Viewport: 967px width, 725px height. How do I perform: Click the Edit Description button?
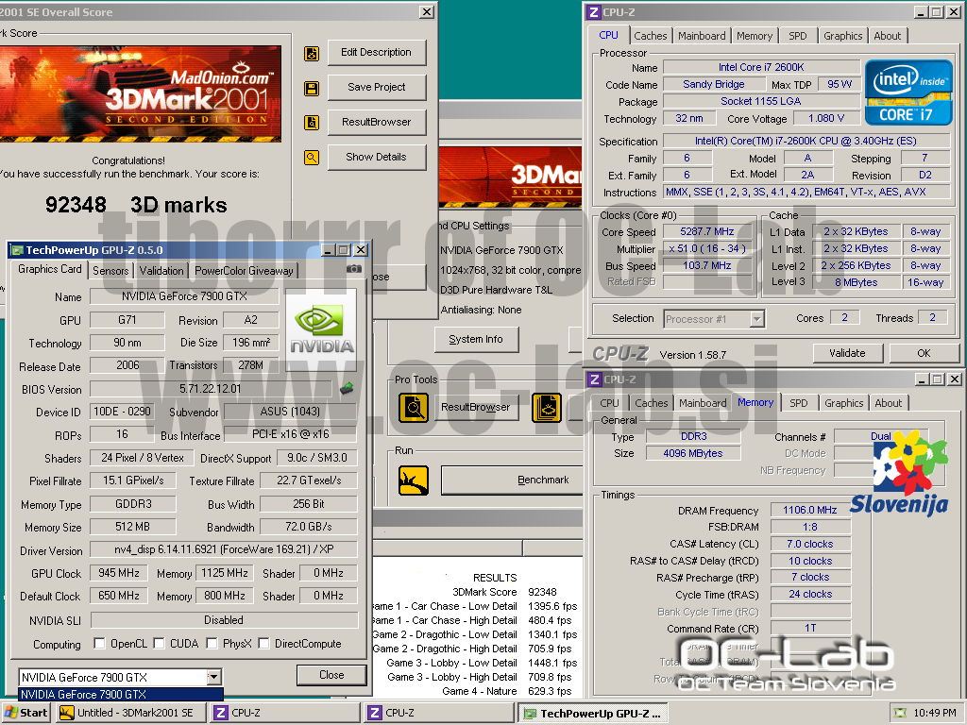pyautogui.click(x=376, y=53)
